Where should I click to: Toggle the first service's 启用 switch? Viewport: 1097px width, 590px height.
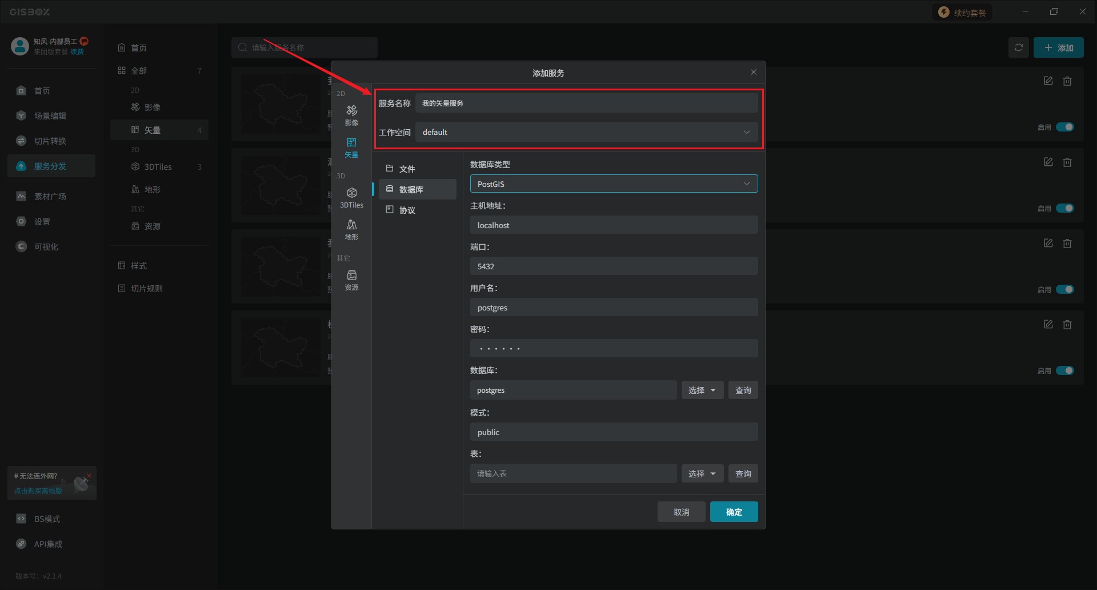1064,127
